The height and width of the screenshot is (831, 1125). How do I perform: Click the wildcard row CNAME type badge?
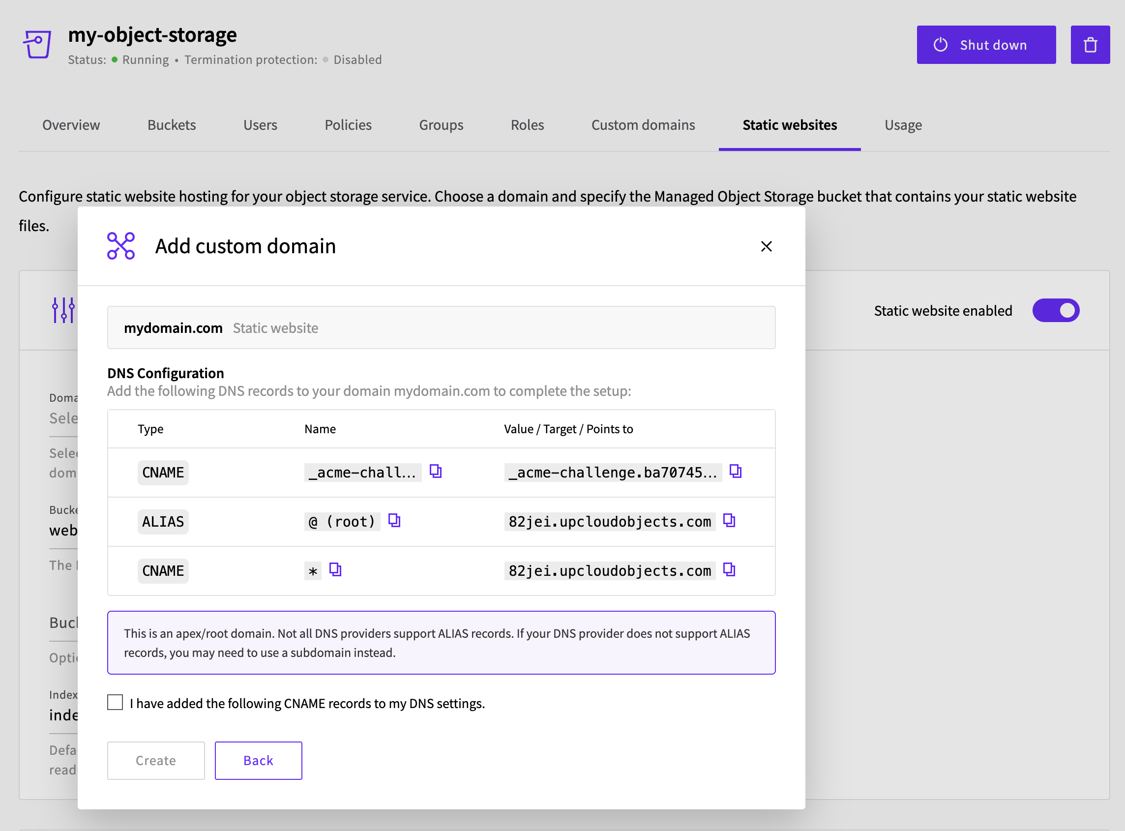(x=163, y=571)
